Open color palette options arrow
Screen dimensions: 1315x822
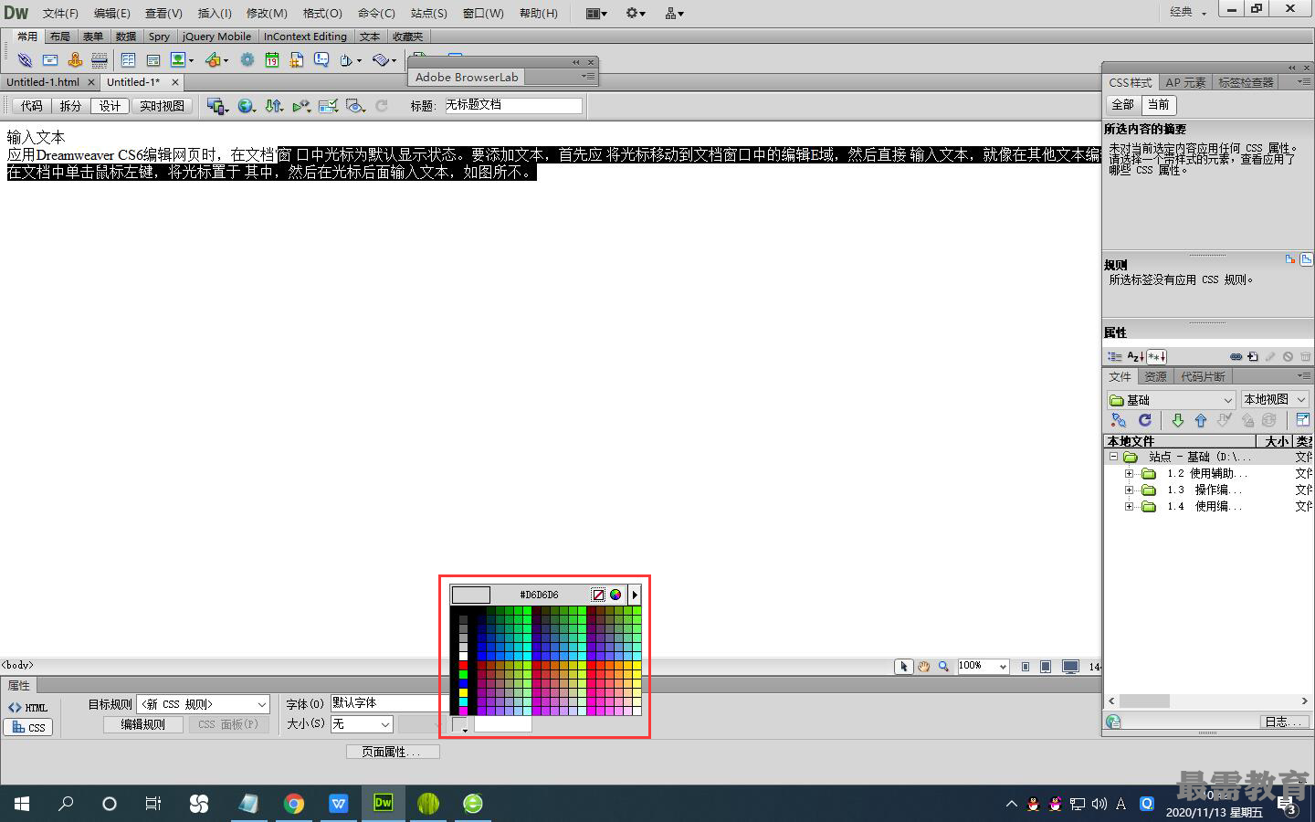click(x=635, y=595)
